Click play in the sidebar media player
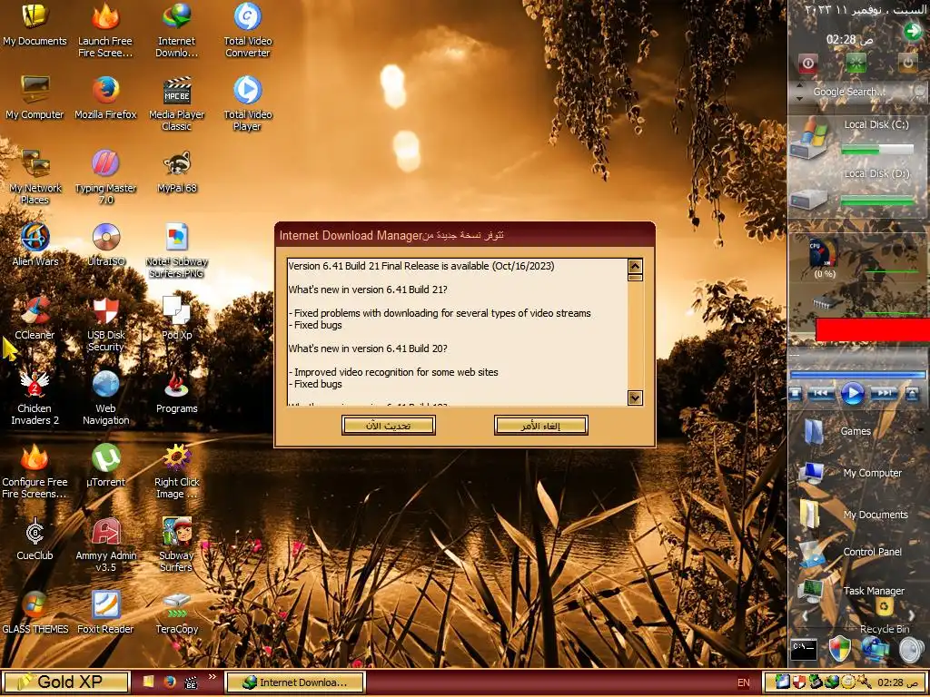930x697 pixels. click(x=852, y=394)
